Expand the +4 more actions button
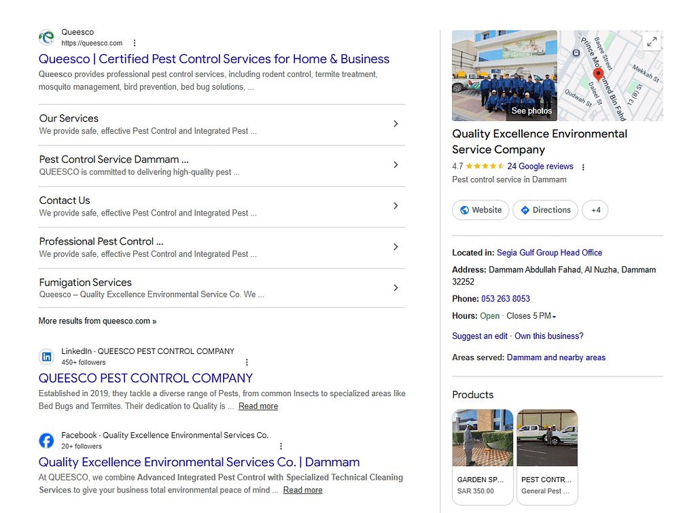The height and width of the screenshot is (513, 700). pos(595,210)
